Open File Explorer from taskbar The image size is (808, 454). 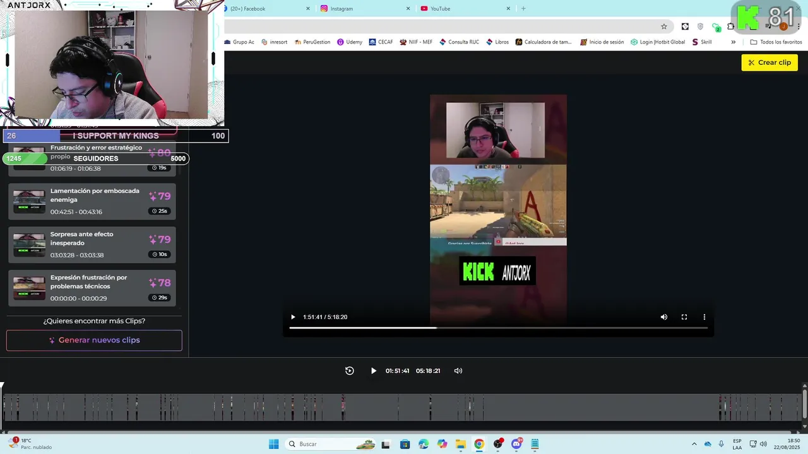click(x=460, y=444)
